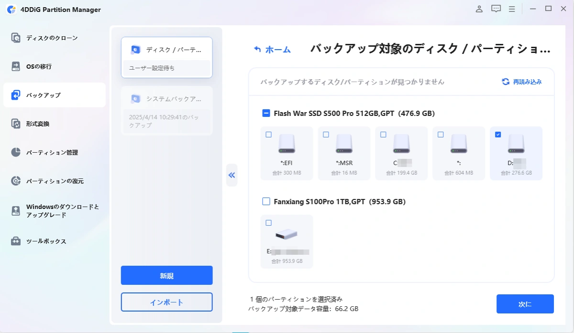Check the Fanxiang S100Pro 1TB disk checkbox
Screen dimensions: 574x333
(x=266, y=202)
